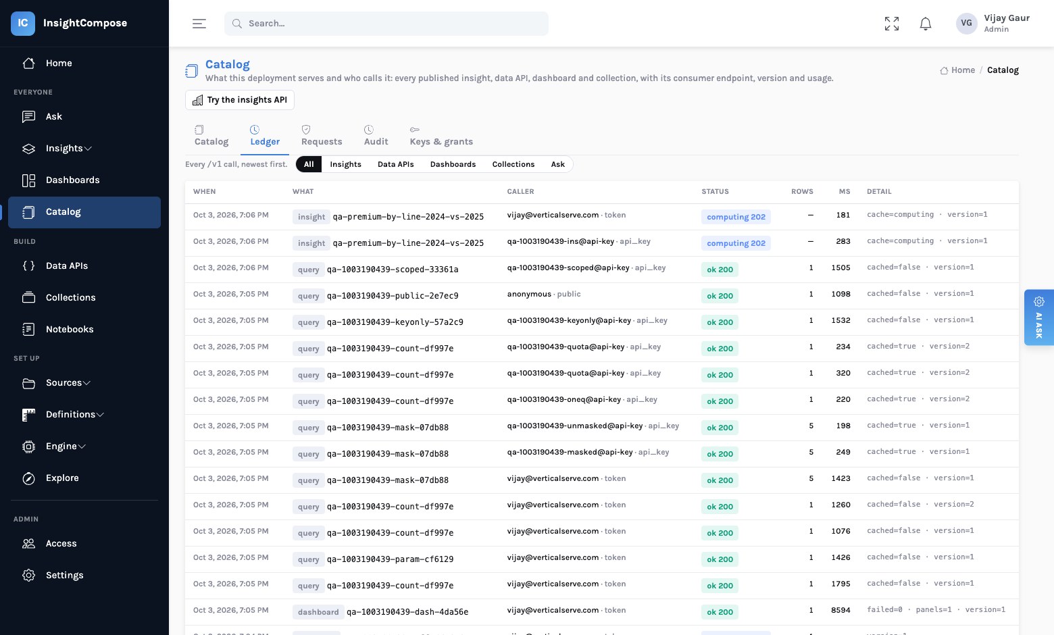Click qa-1003190439-param-cf6129 entry

391,559
